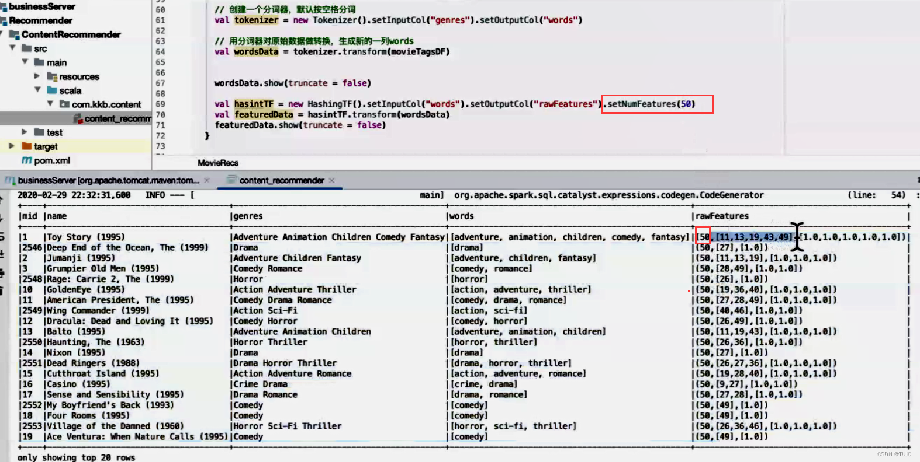Click the com.kkb.content package icon

[x=64, y=104]
